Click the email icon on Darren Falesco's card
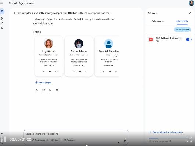The image size is (195, 146). click(x=80, y=71)
